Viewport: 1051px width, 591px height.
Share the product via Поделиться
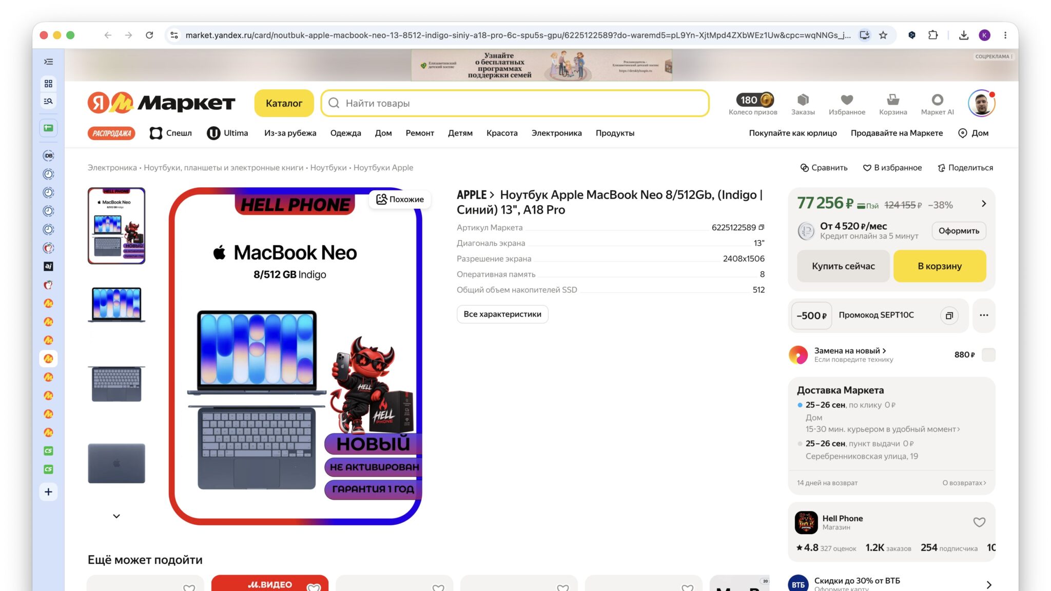pyautogui.click(x=965, y=168)
